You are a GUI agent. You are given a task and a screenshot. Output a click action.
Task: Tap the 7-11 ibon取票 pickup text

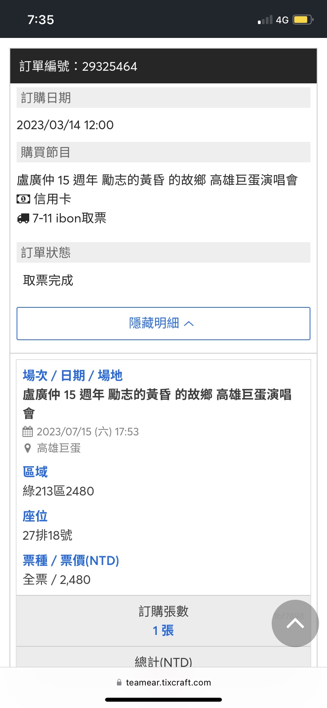(69, 218)
